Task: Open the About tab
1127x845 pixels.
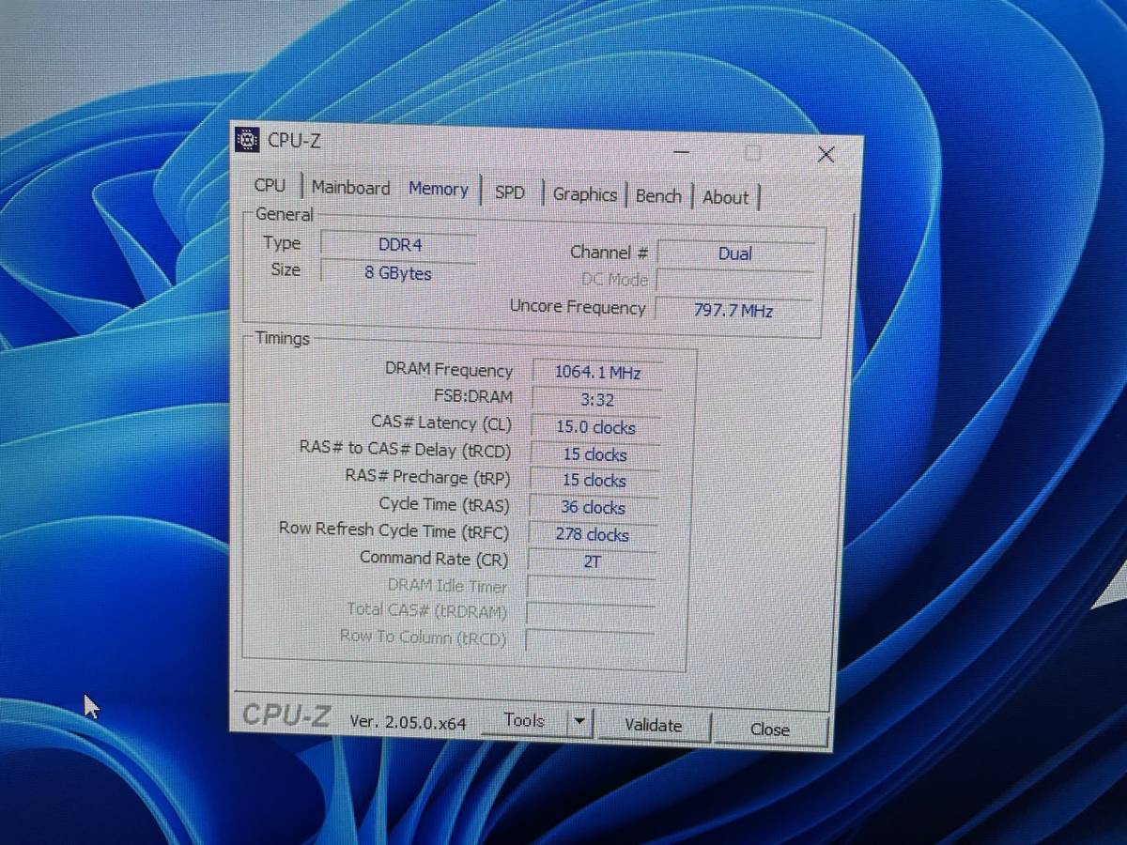Action: coord(726,197)
